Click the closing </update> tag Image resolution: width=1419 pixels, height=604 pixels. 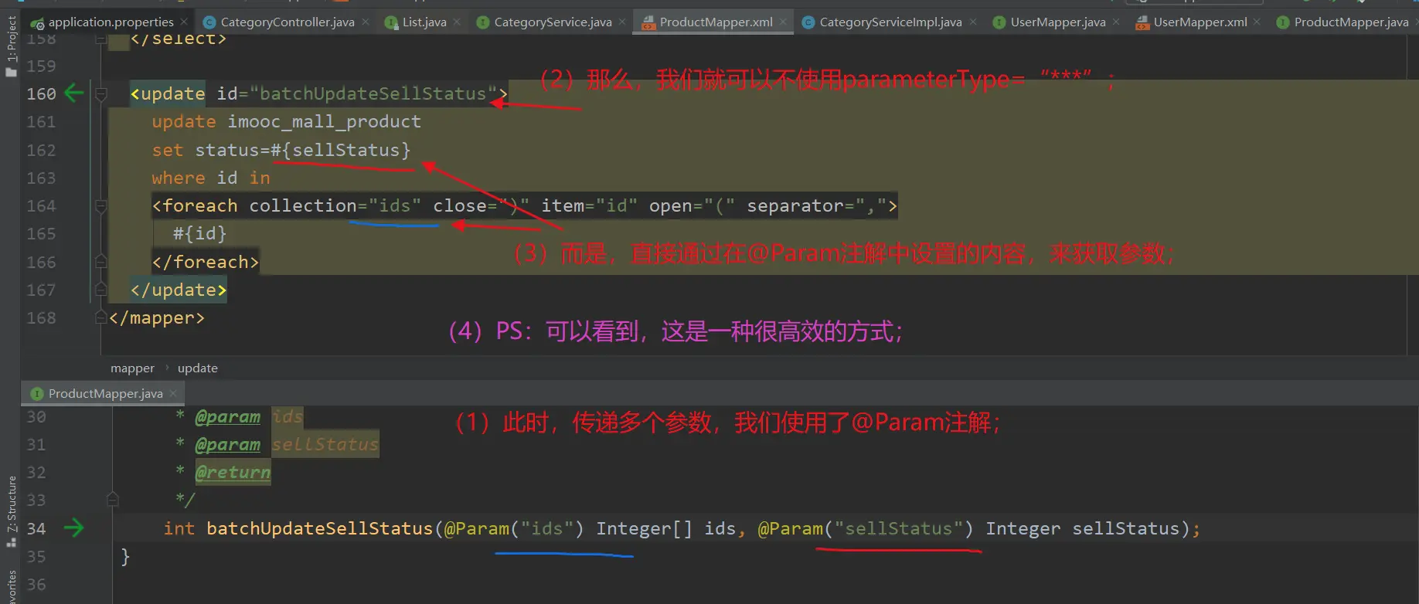point(179,290)
